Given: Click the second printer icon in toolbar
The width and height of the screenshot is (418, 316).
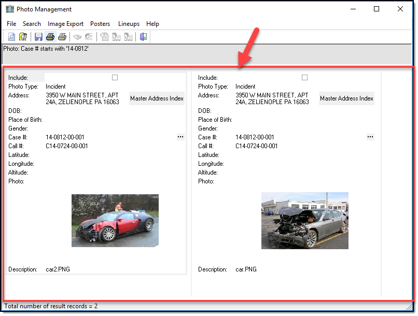Looking at the screenshot, I should [62, 37].
